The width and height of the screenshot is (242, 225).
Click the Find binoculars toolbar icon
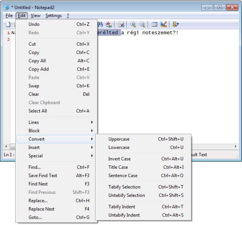100,24
